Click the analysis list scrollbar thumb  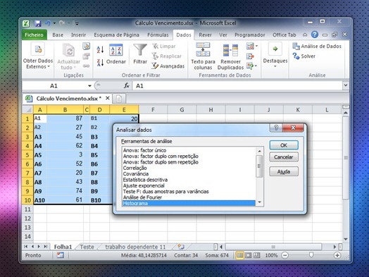coord(259,166)
